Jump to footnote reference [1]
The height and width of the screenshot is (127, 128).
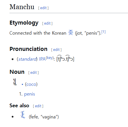(103, 32)
